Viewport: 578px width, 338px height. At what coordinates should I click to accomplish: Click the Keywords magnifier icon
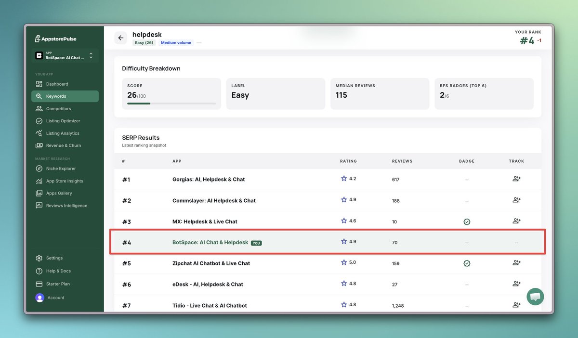(39, 96)
